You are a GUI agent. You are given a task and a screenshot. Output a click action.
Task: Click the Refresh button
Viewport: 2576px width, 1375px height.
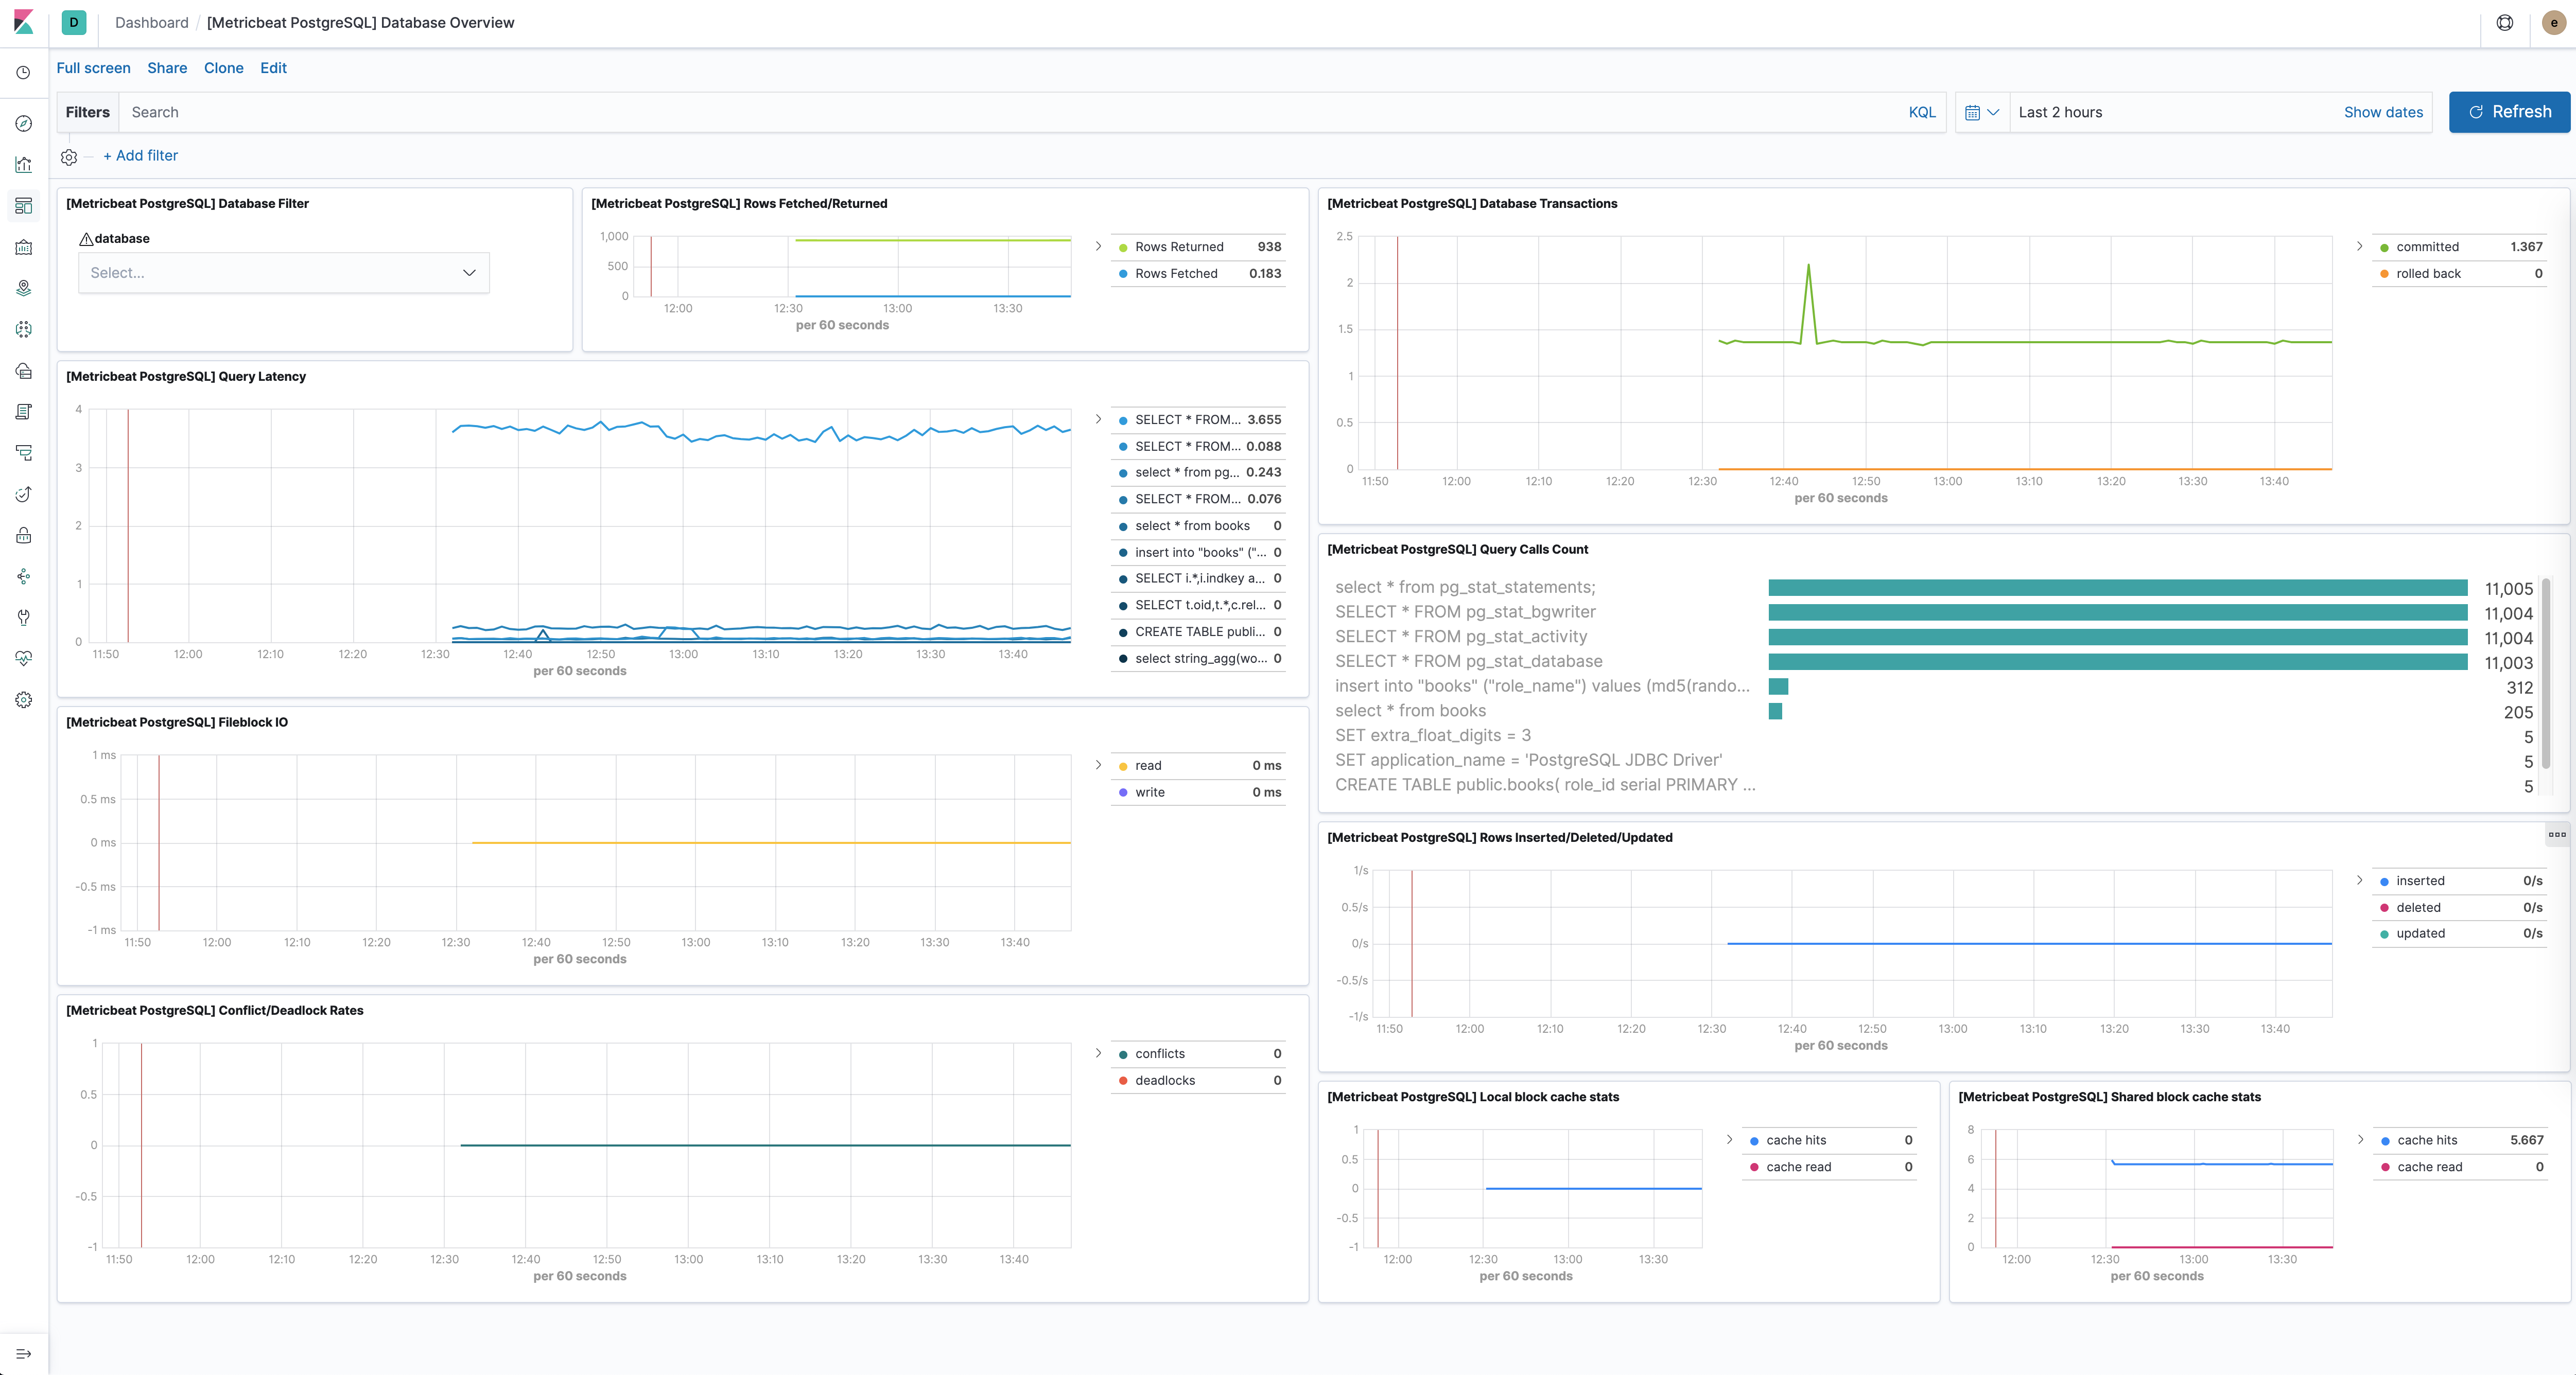point(2509,112)
